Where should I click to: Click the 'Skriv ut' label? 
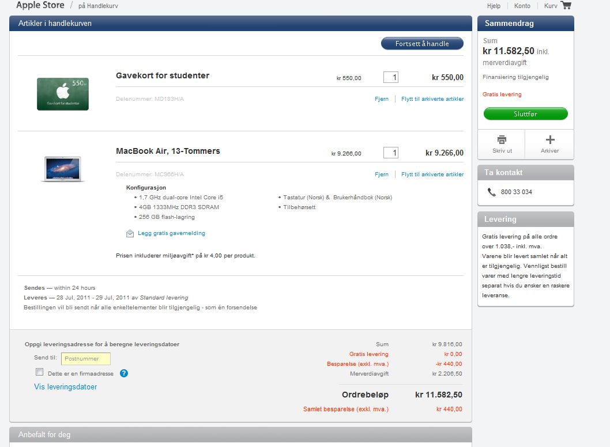point(502,151)
